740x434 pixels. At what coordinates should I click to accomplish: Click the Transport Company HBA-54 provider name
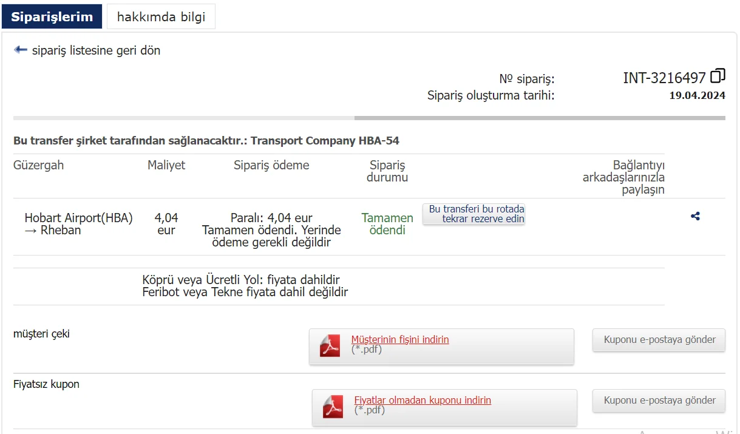(x=325, y=141)
